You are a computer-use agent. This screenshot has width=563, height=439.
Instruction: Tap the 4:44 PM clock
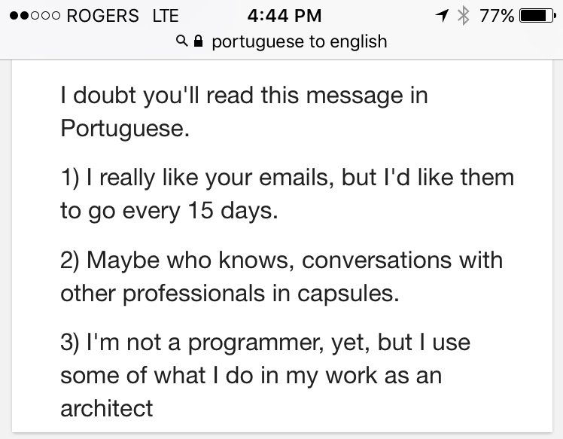coord(283,16)
